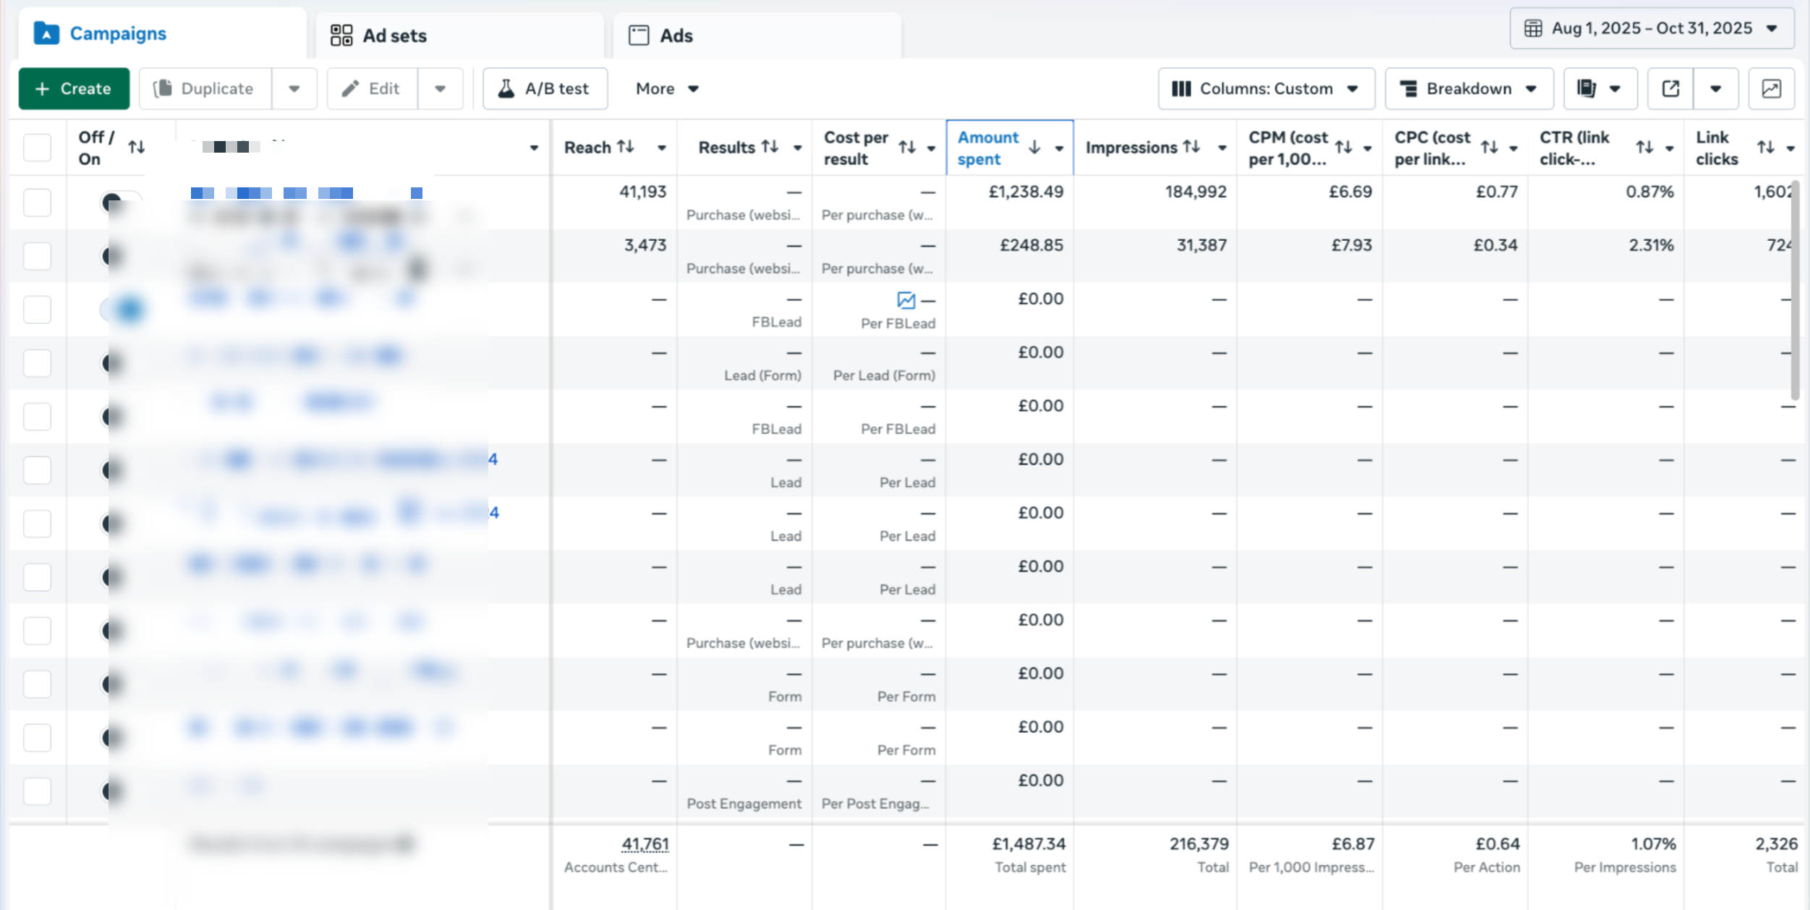The image size is (1810, 910).
Task: Open the Breakdown dropdown
Action: [x=1469, y=88]
